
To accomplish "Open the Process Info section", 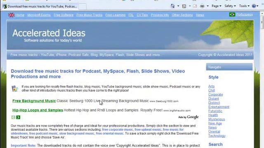I will tap(160, 15).
